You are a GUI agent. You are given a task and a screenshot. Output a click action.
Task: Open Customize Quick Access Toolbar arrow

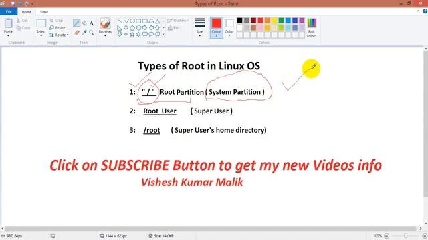click(33, 4)
